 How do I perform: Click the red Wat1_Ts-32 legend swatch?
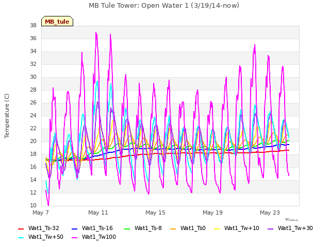pyautogui.click(x=21, y=229)
